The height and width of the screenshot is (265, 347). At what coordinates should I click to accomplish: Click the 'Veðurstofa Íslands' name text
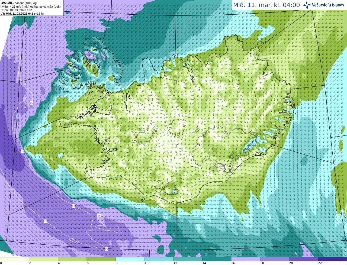coord(328,5)
